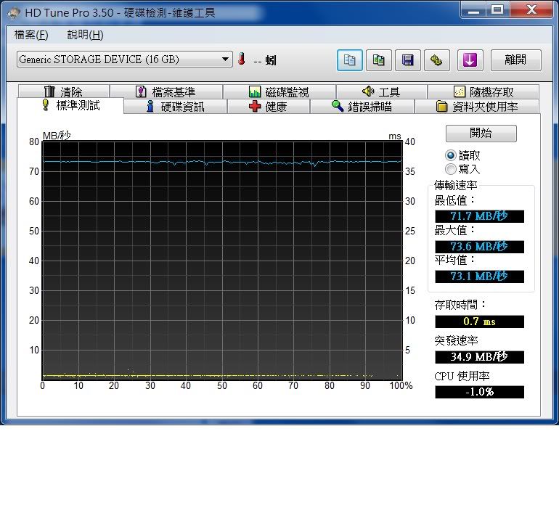Open the 健康 tab with red cross icon
559x508 pixels.
click(268, 107)
